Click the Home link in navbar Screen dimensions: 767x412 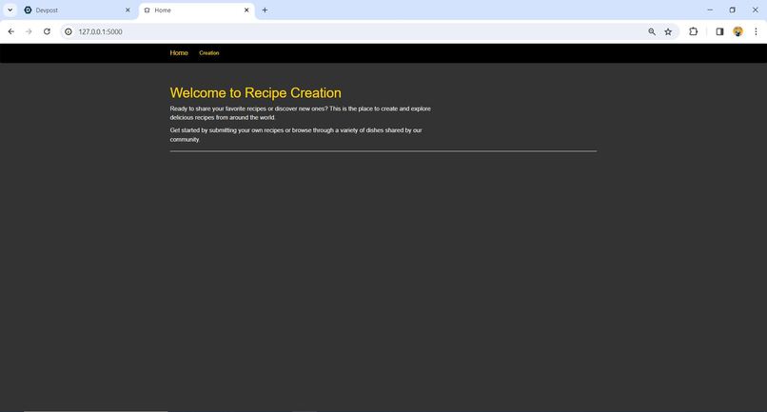(179, 53)
